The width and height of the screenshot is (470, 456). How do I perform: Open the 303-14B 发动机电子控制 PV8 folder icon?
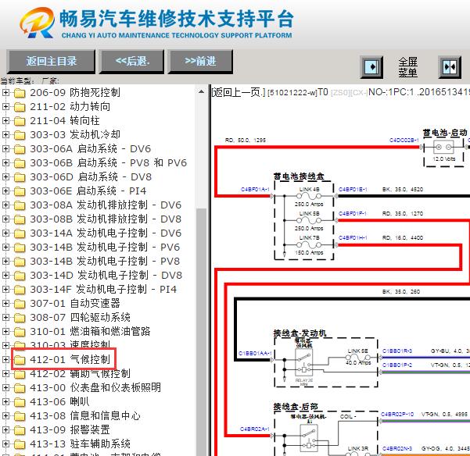pyautogui.click(x=20, y=262)
